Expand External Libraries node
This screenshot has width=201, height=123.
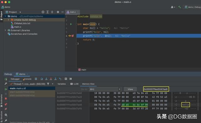5,30
